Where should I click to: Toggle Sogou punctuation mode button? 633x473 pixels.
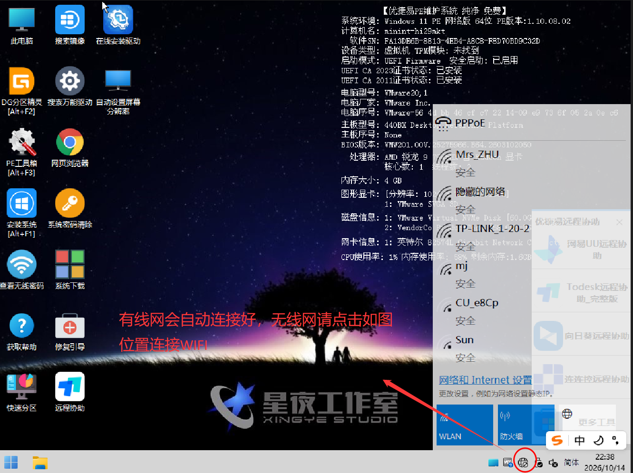(x=615, y=440)
